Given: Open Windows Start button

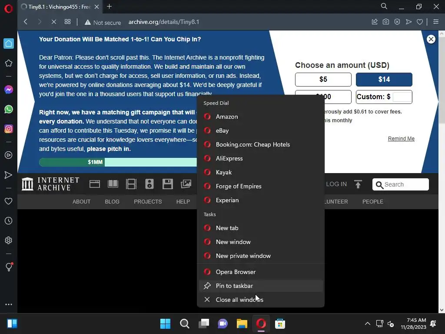Looking at the screenshot, I should [165, 324].
